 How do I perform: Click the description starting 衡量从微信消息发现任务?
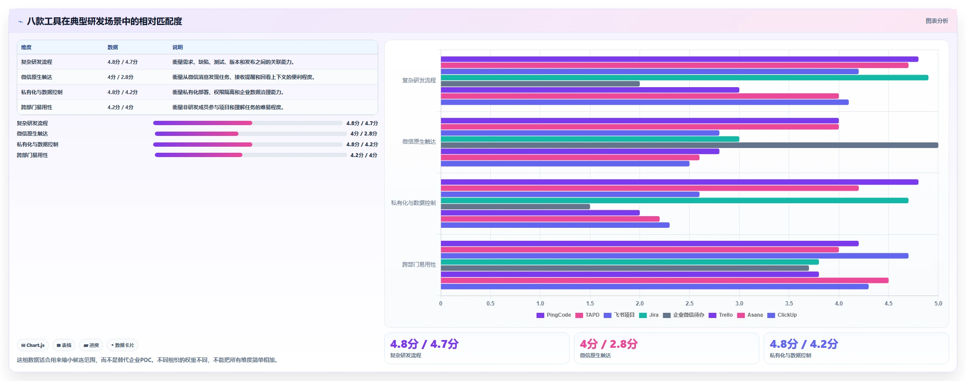pos(244,77)
